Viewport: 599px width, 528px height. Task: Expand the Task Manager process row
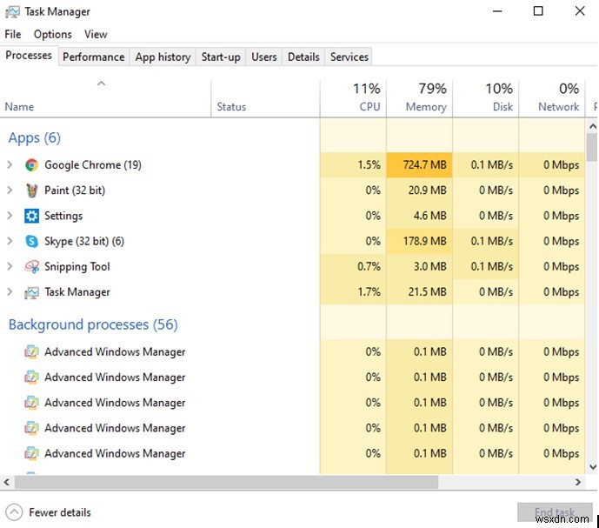pos(10,292)
